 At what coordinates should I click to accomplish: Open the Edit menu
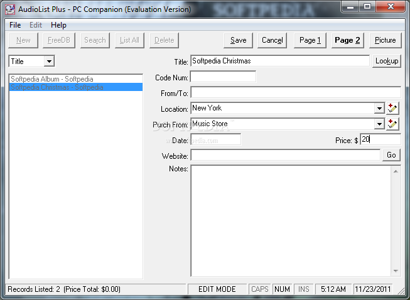coord(36,25)
